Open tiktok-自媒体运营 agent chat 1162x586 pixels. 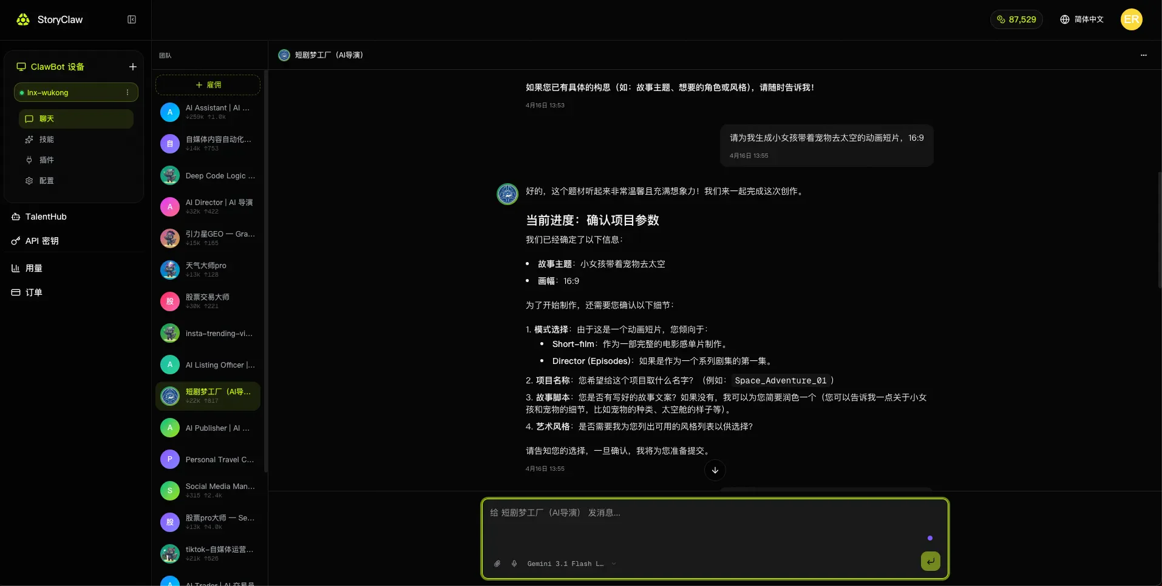(208, 554)
